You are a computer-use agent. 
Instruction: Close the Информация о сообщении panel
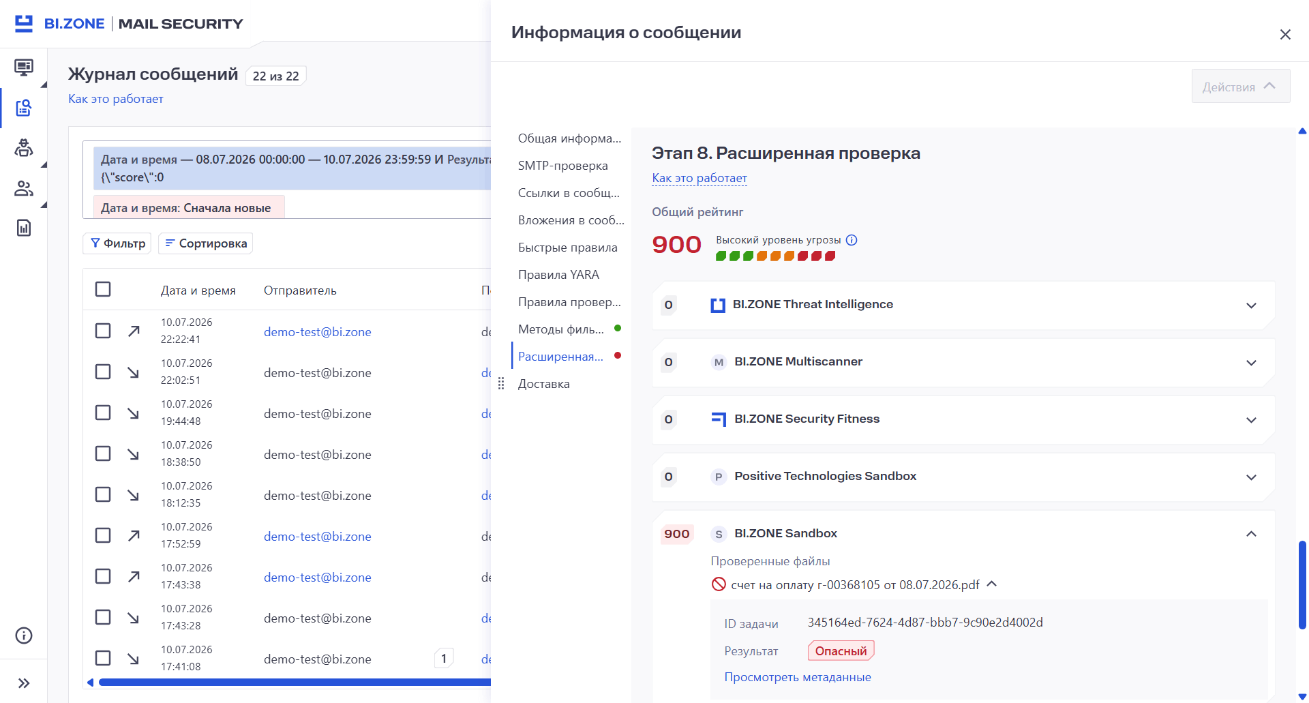point(1285,34)
